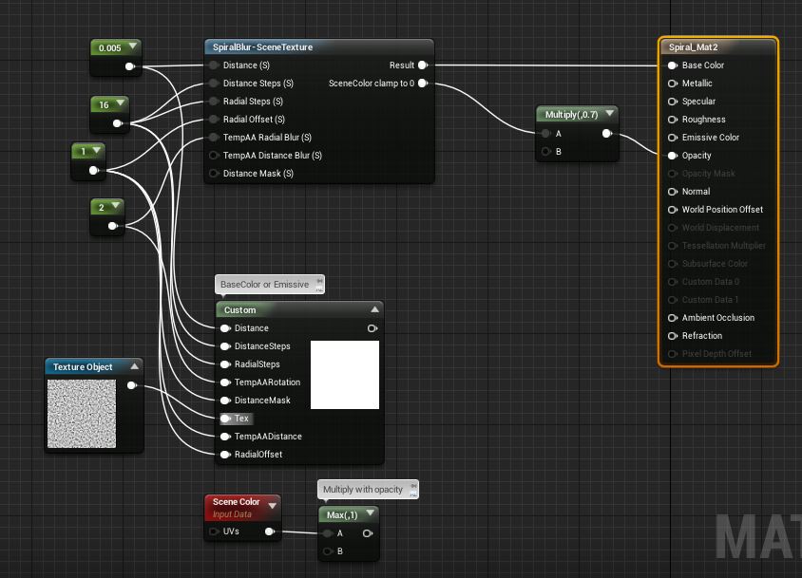The width and height of the screenshot is (802, 578).
Task: Click the Roughness pin on Spiral_Mat2
Action: 673,119
